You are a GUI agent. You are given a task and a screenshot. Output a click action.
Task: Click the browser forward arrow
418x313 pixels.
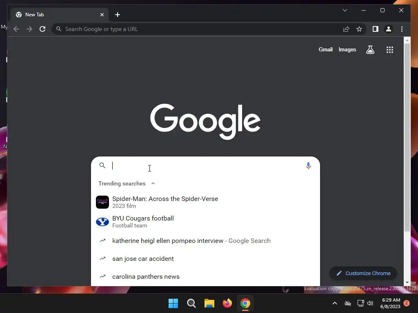pyautogui.click(x=29, y=29)
